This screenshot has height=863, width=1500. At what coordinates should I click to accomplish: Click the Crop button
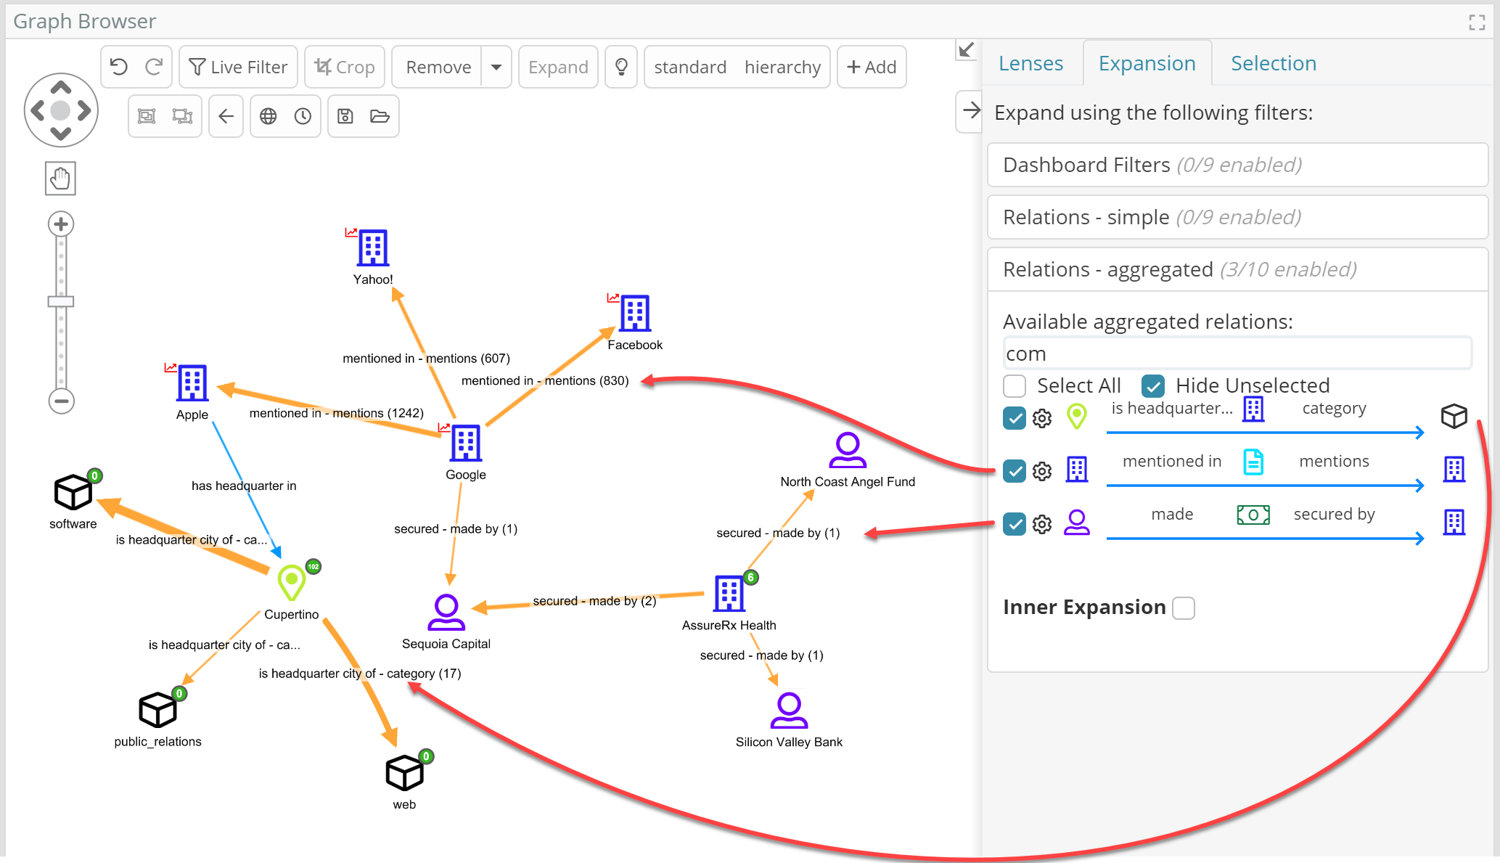(344, 68)
